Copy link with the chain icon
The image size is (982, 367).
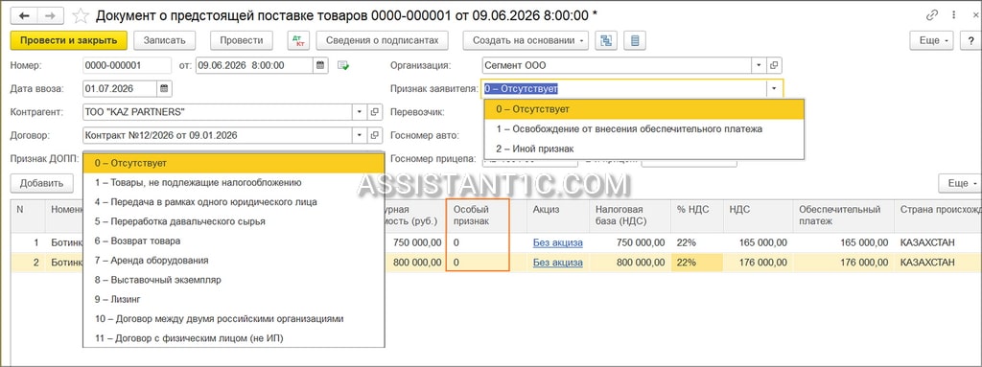tap(931, 15)
